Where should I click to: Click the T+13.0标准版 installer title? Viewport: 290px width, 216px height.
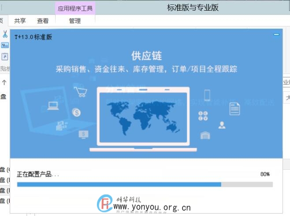(33, 37)
